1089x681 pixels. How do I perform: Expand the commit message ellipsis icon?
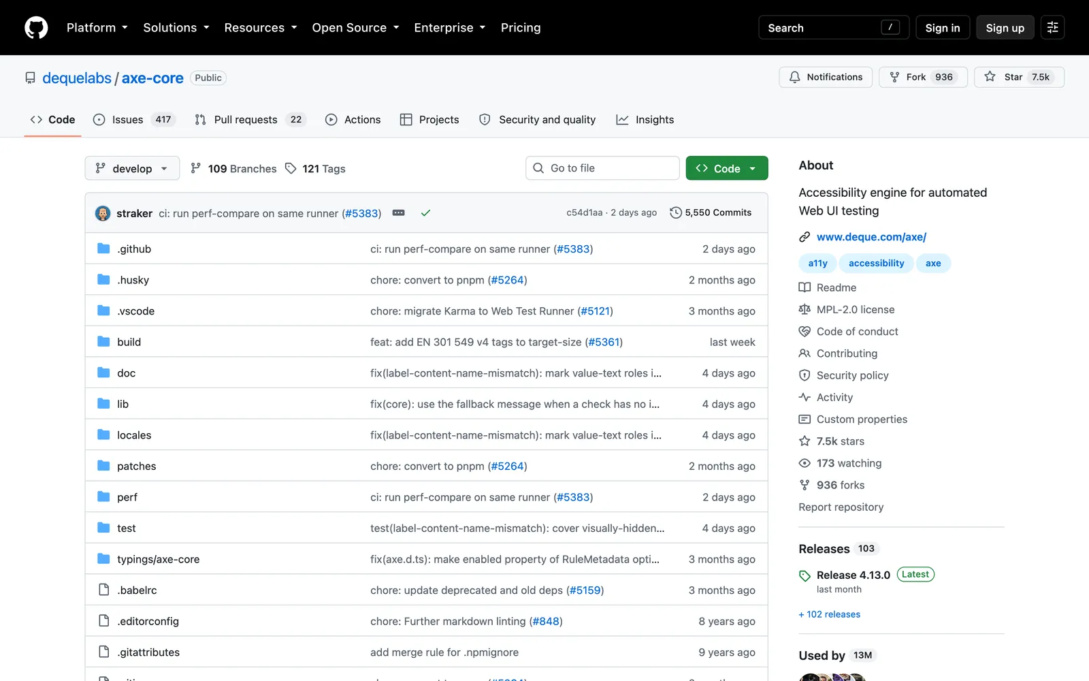[399, 213]
